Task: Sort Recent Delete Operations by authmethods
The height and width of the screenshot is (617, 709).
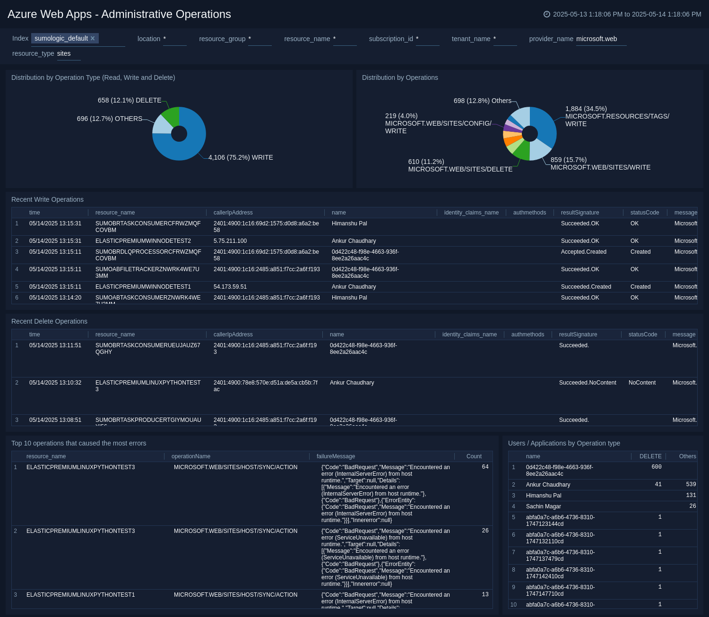Action: 527,334
